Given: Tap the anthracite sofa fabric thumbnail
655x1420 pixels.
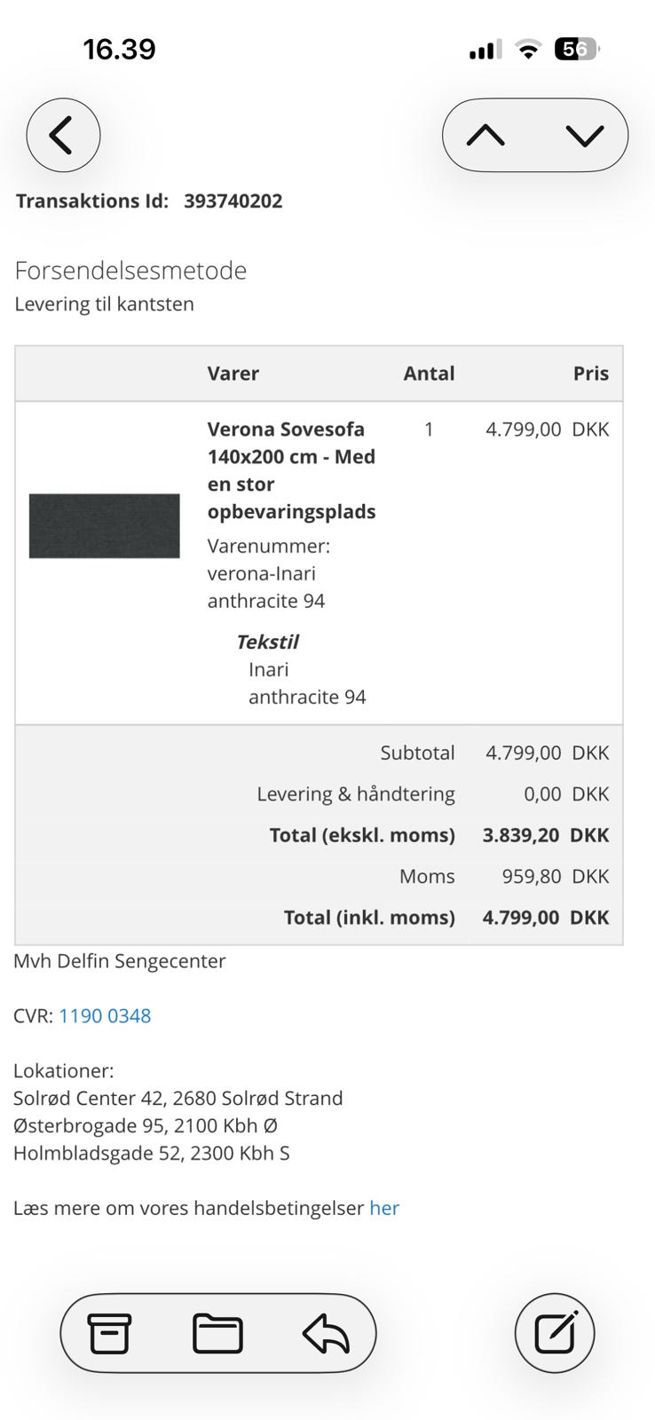Looking at the screenshot, I should (105, 525).
